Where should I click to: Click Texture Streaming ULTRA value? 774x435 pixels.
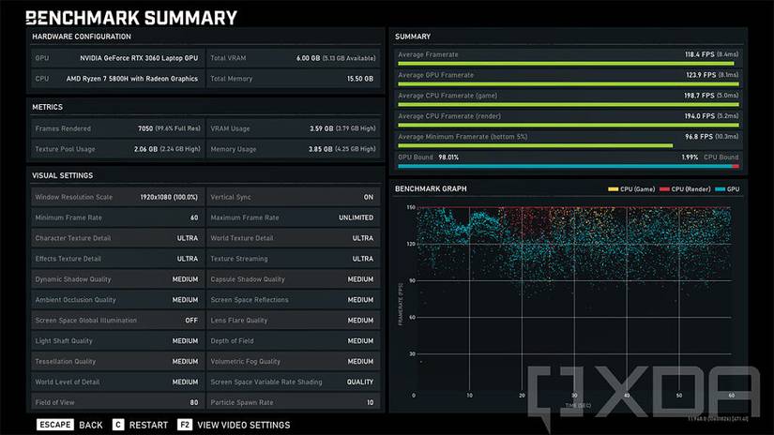tap(363, 259)
